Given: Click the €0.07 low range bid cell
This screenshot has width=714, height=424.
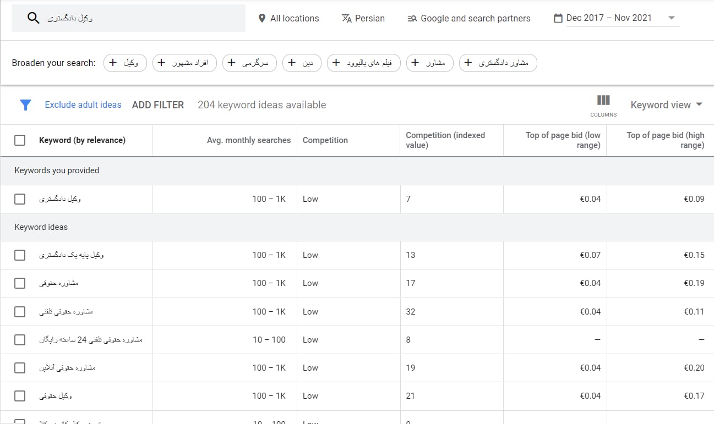Looking at the screenshot, I should pyautogui.click(x=590, y=255).
